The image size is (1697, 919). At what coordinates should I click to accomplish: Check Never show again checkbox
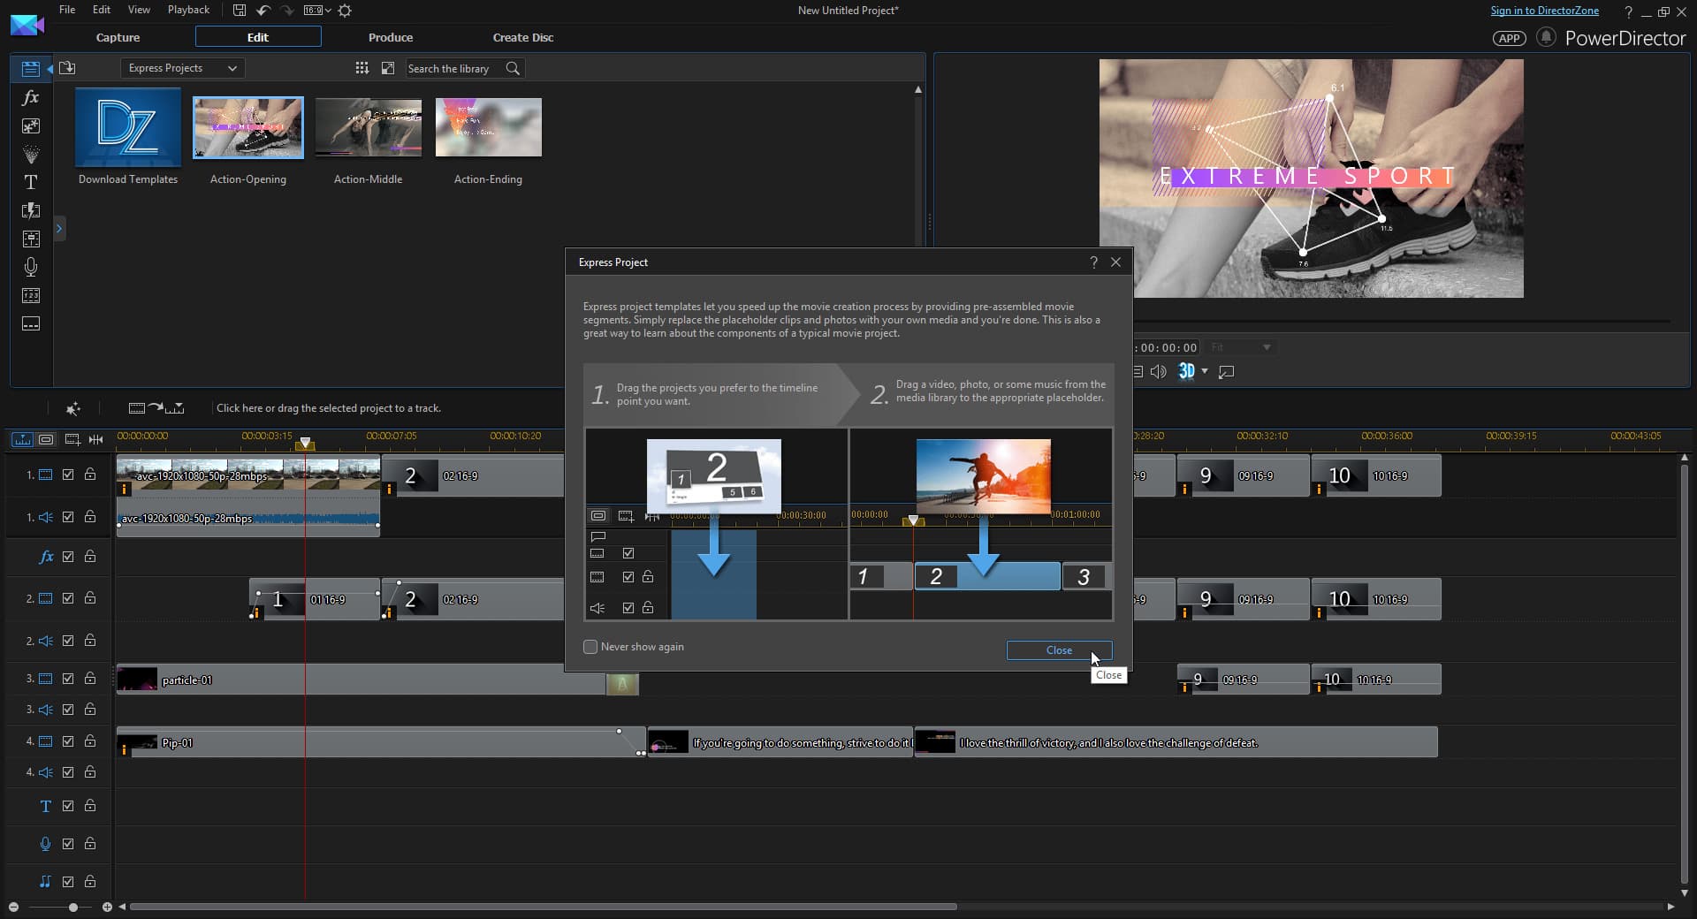(x=590, y=647)
